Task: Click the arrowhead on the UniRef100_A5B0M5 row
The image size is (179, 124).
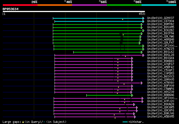Action: click(135, 117)
